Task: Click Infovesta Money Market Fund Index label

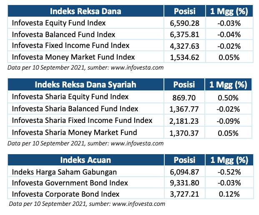Action: pyautogui.click(x=73, y=57)
